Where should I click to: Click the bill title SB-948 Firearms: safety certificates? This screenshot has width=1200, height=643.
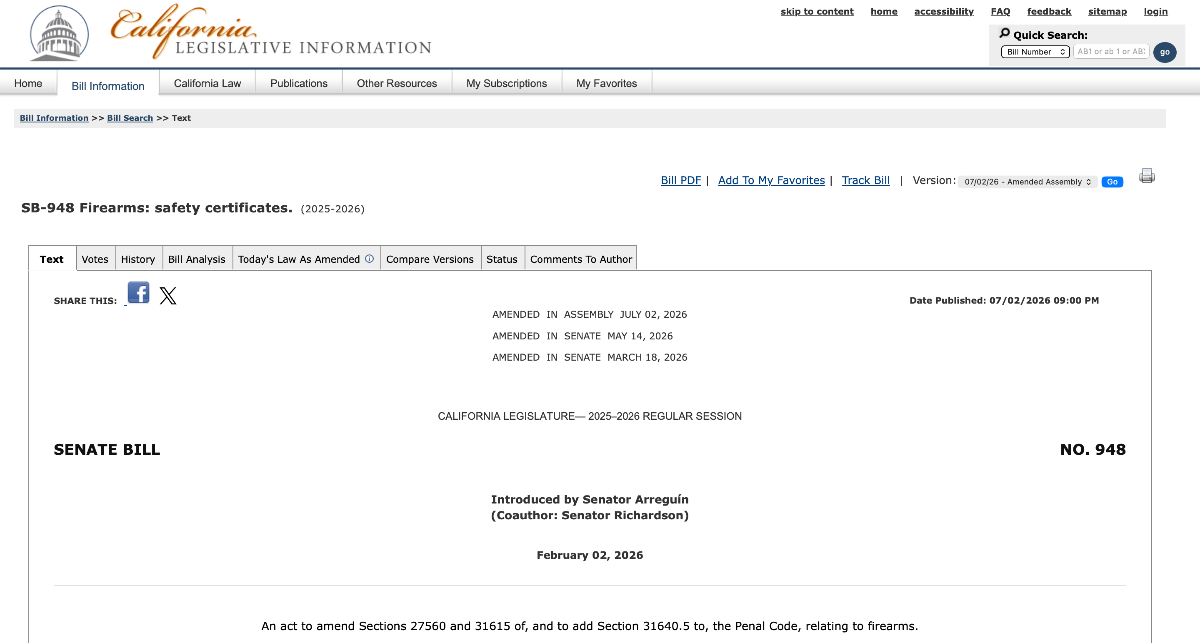click(x=157, y=208)
